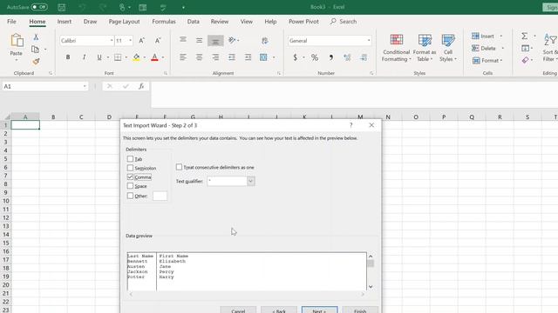Open the font size dropdown
Screen dimensions: 558x313
pyautogui.click(x=130, y=41)
